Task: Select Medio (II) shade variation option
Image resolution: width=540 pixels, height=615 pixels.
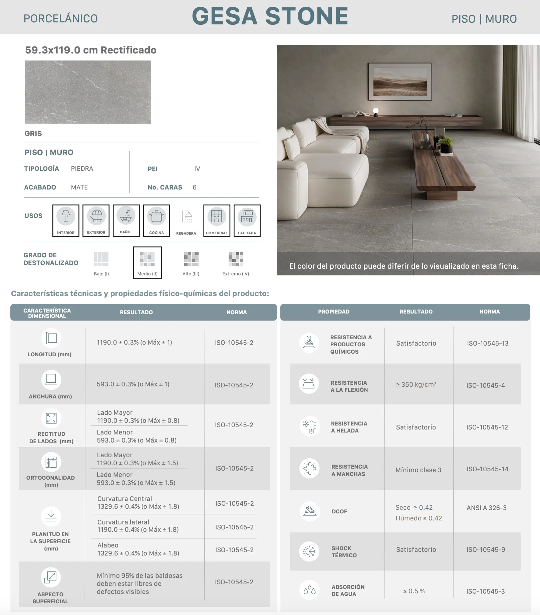Action: coord(148,263)
